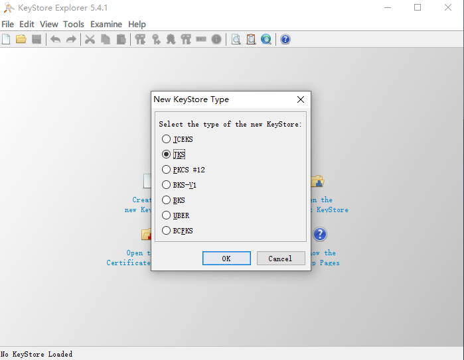
Task: Click the Cut scissors toolbar icon
Action: (x=90, y=39)
